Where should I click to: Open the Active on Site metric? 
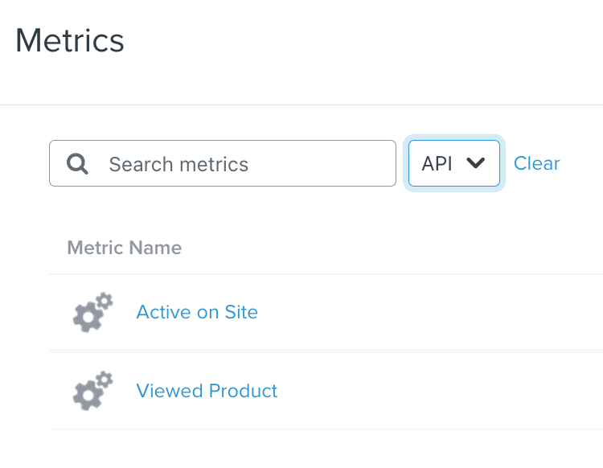pos(197,312)
